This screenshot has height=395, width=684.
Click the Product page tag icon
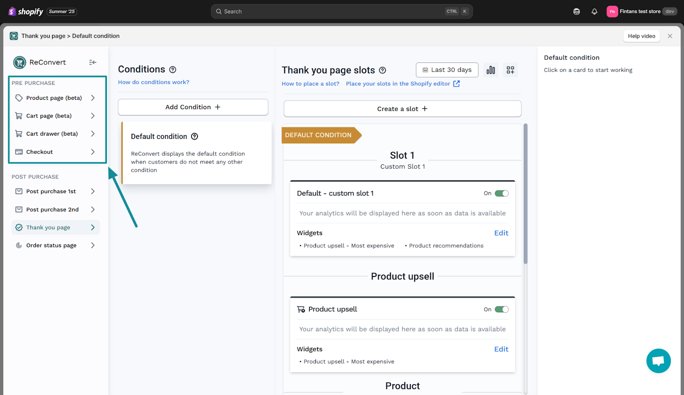(x=19, y=98)
